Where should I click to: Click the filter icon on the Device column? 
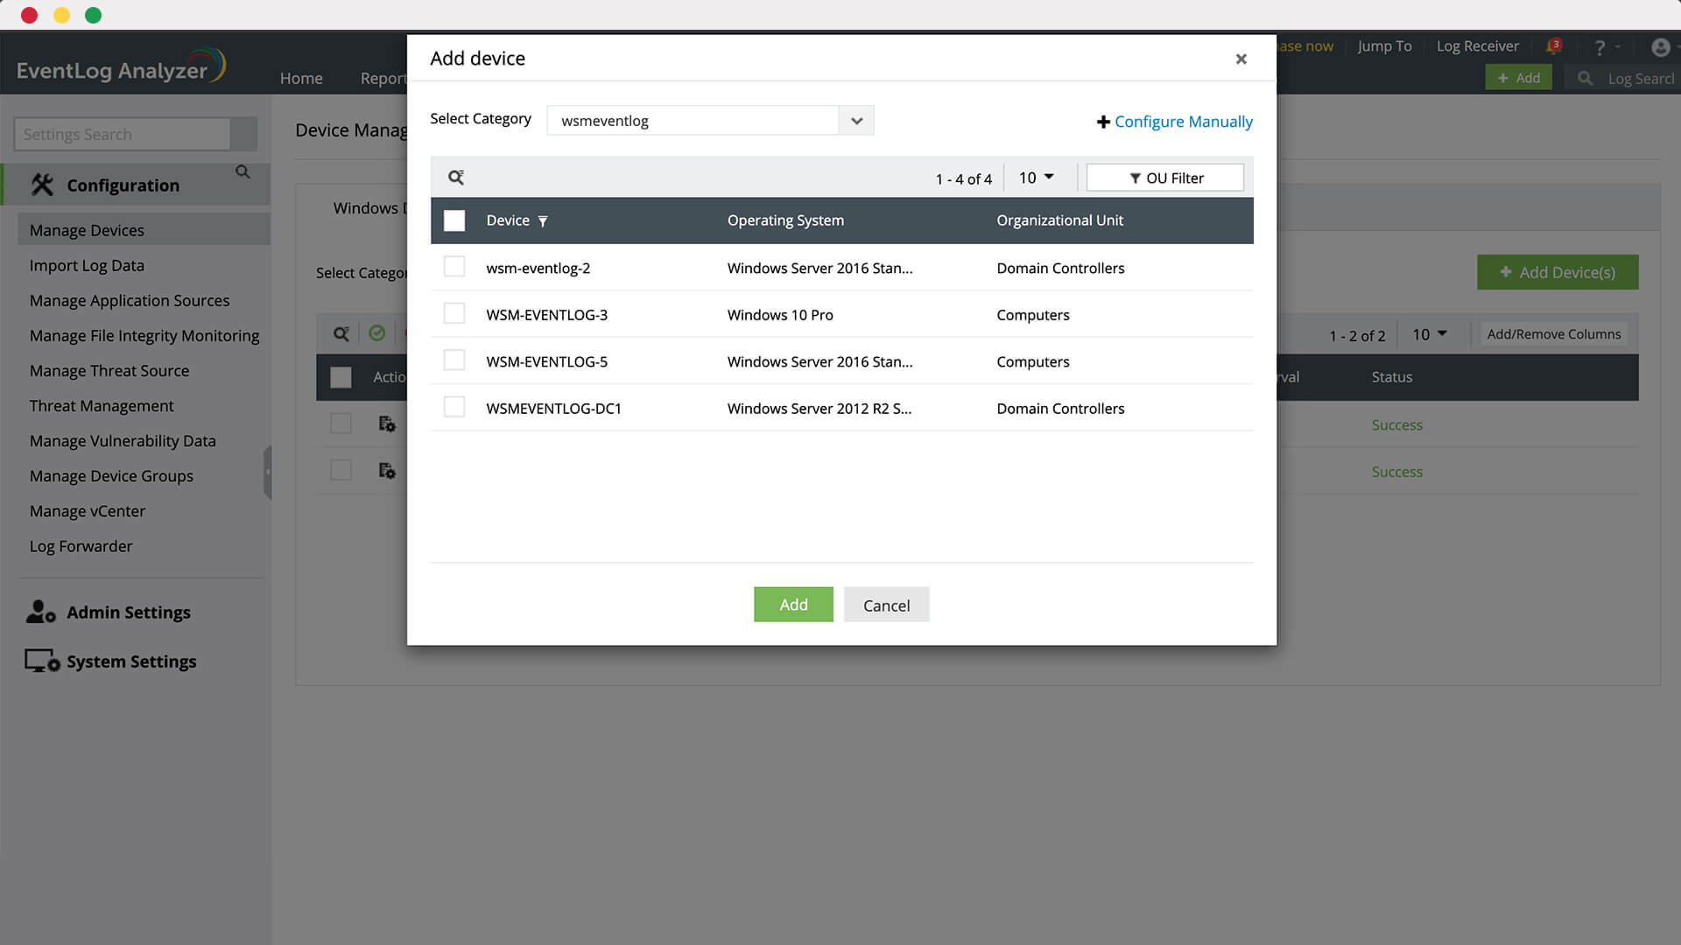click(543, 221)
